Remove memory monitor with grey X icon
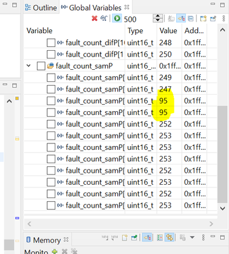 64,251
